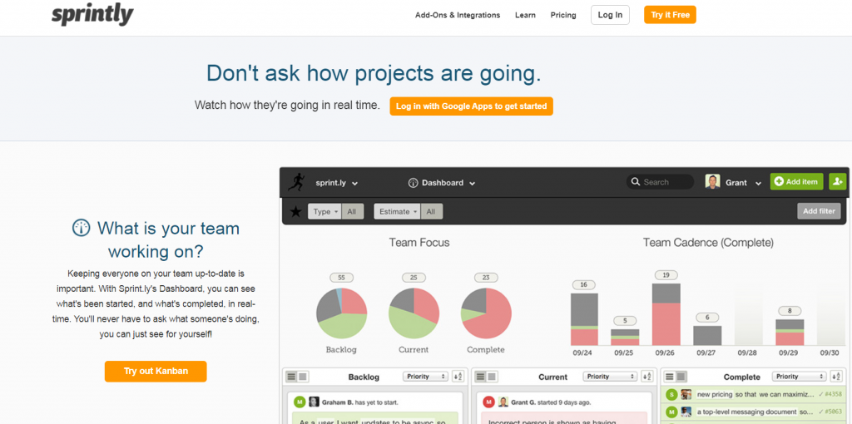Click Team Cadence (Complete) heading

tap(708, 243)
